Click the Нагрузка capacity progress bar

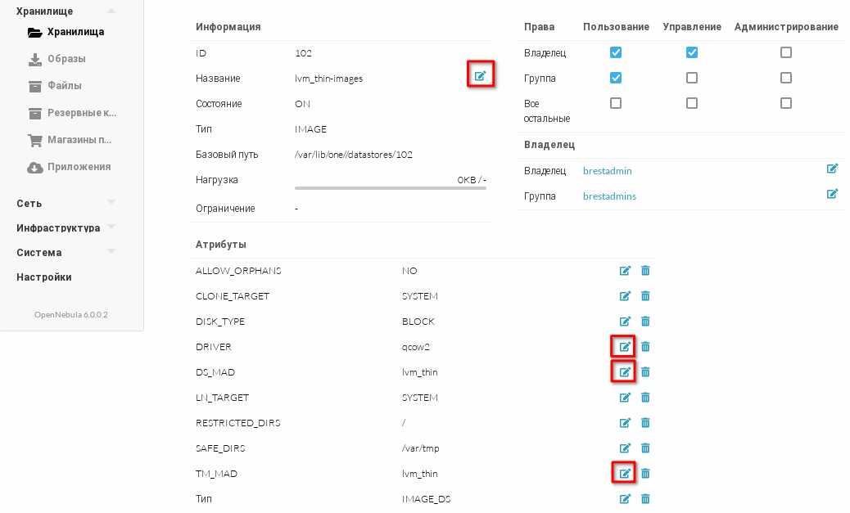(x=390, y=187)
